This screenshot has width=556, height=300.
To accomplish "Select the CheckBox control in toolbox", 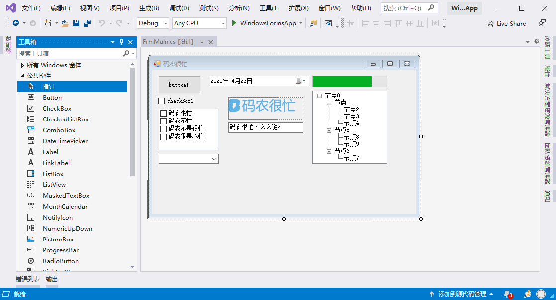I will (x=72, y=109).
